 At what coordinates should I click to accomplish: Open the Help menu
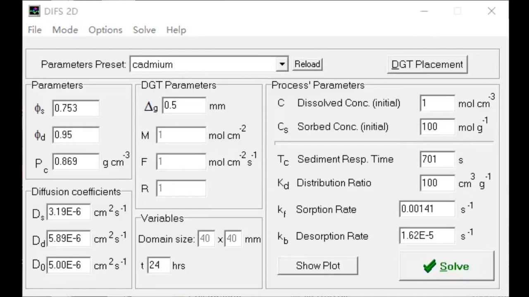176,30
